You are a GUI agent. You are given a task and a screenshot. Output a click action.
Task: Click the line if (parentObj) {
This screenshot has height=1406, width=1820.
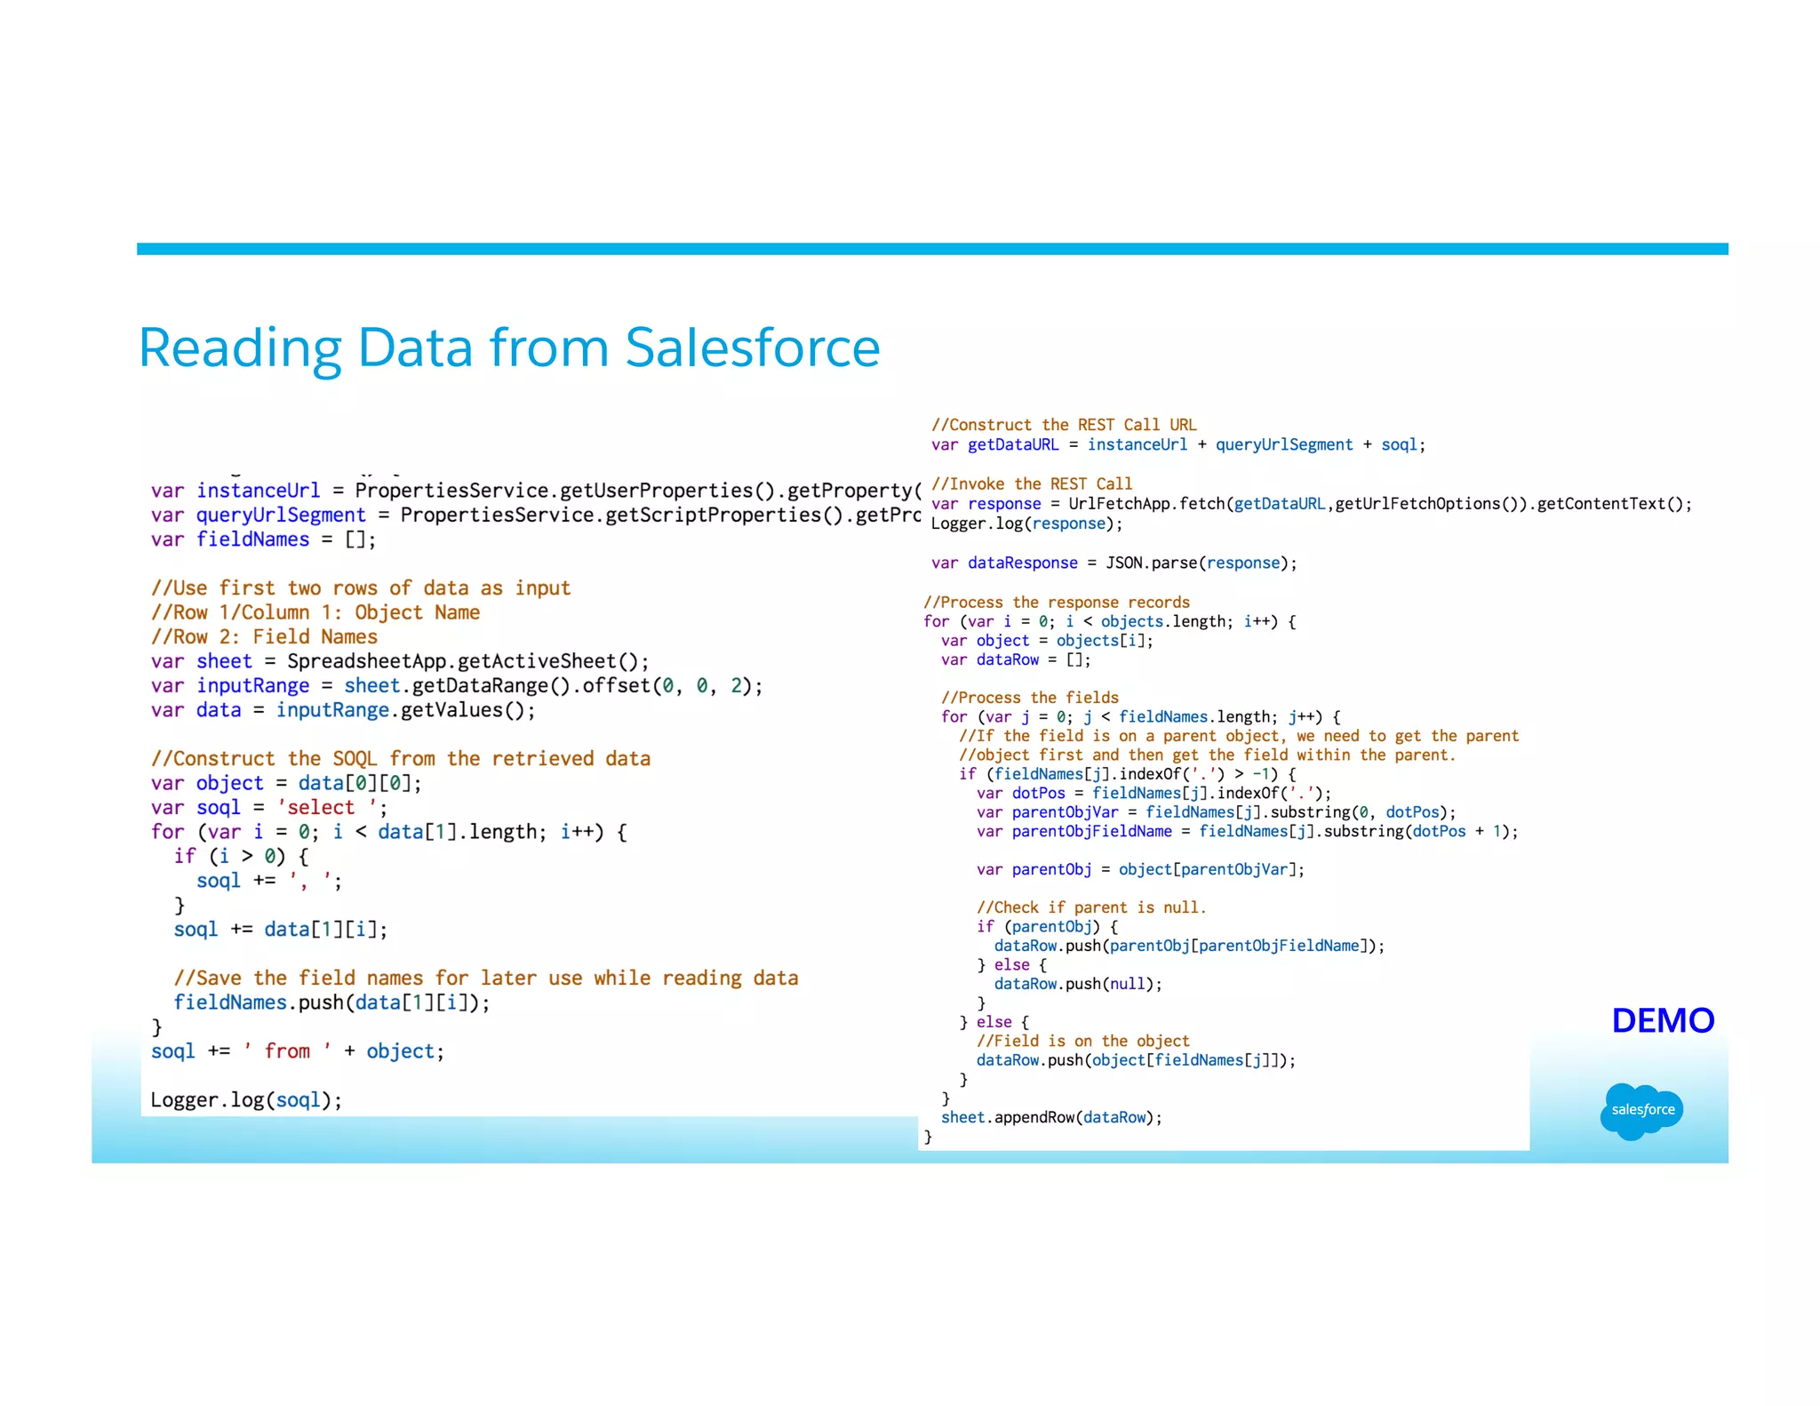point(1048,926)
